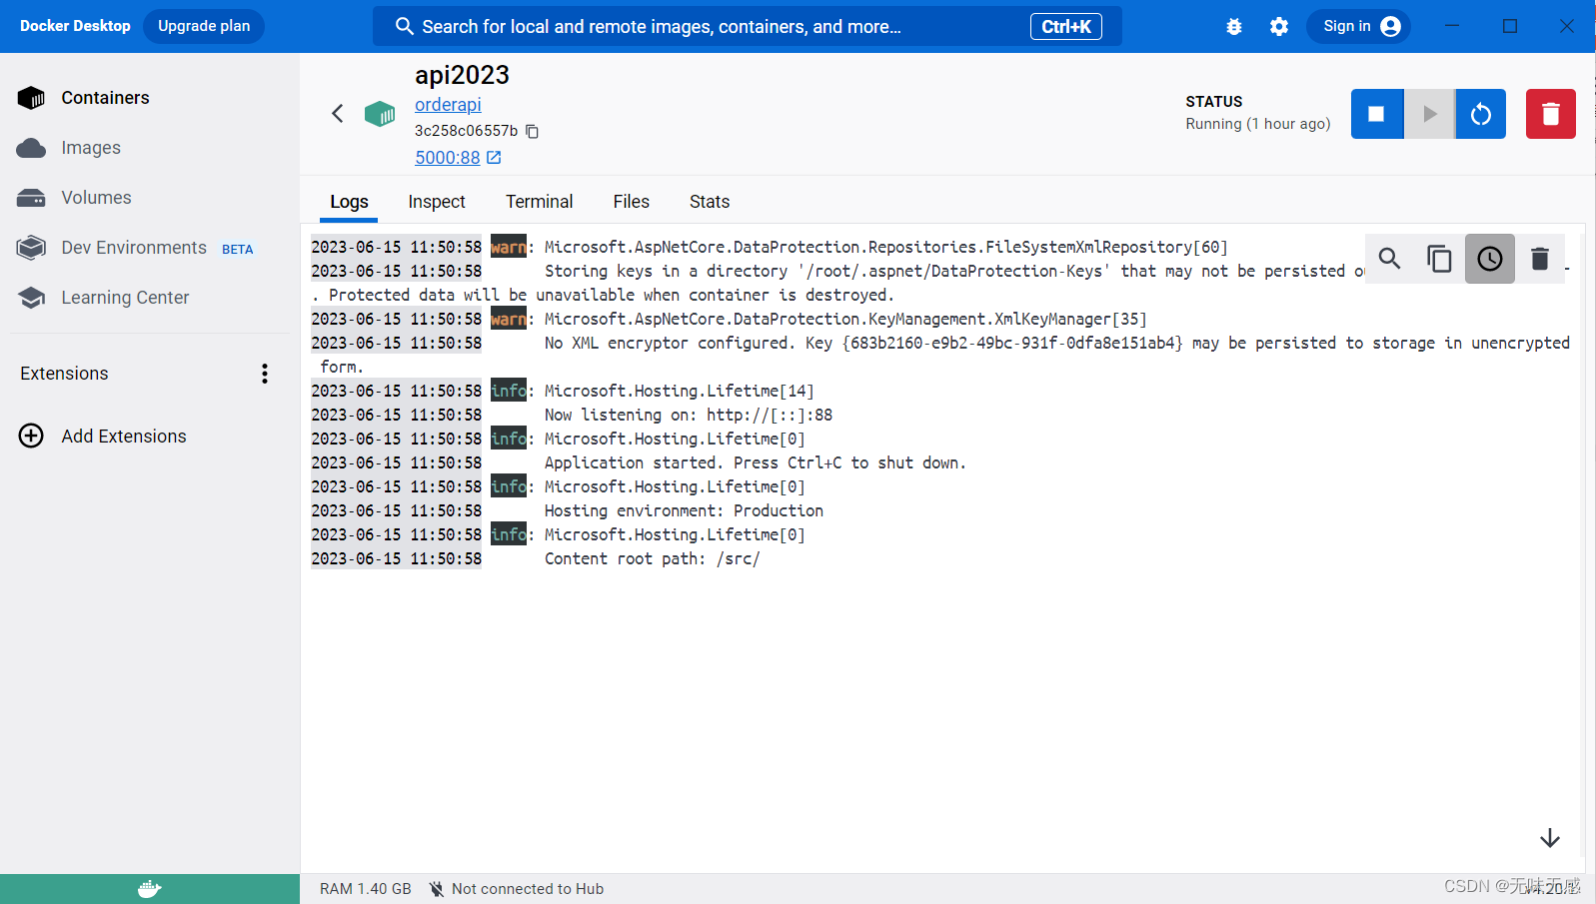Viewport: 1596px width, 904px height.
Task: Click the XmlKeyManager warn badge
Action: [508, 319]
